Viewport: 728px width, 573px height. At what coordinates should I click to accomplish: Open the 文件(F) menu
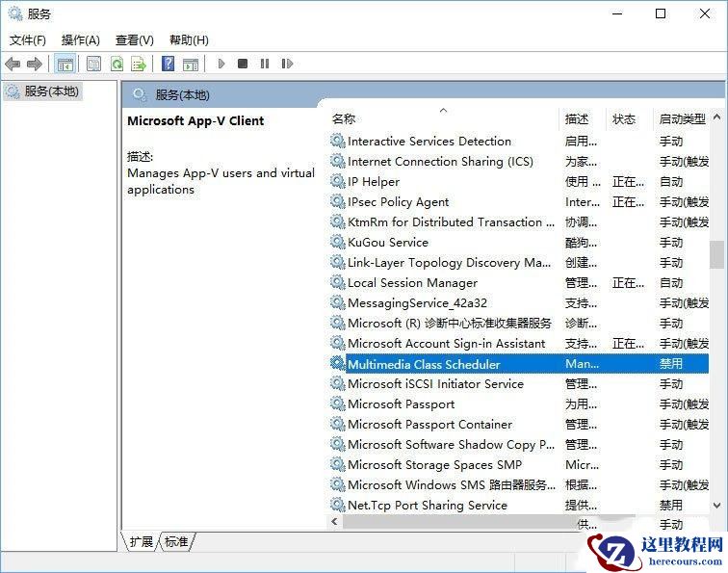pos(28,40)
